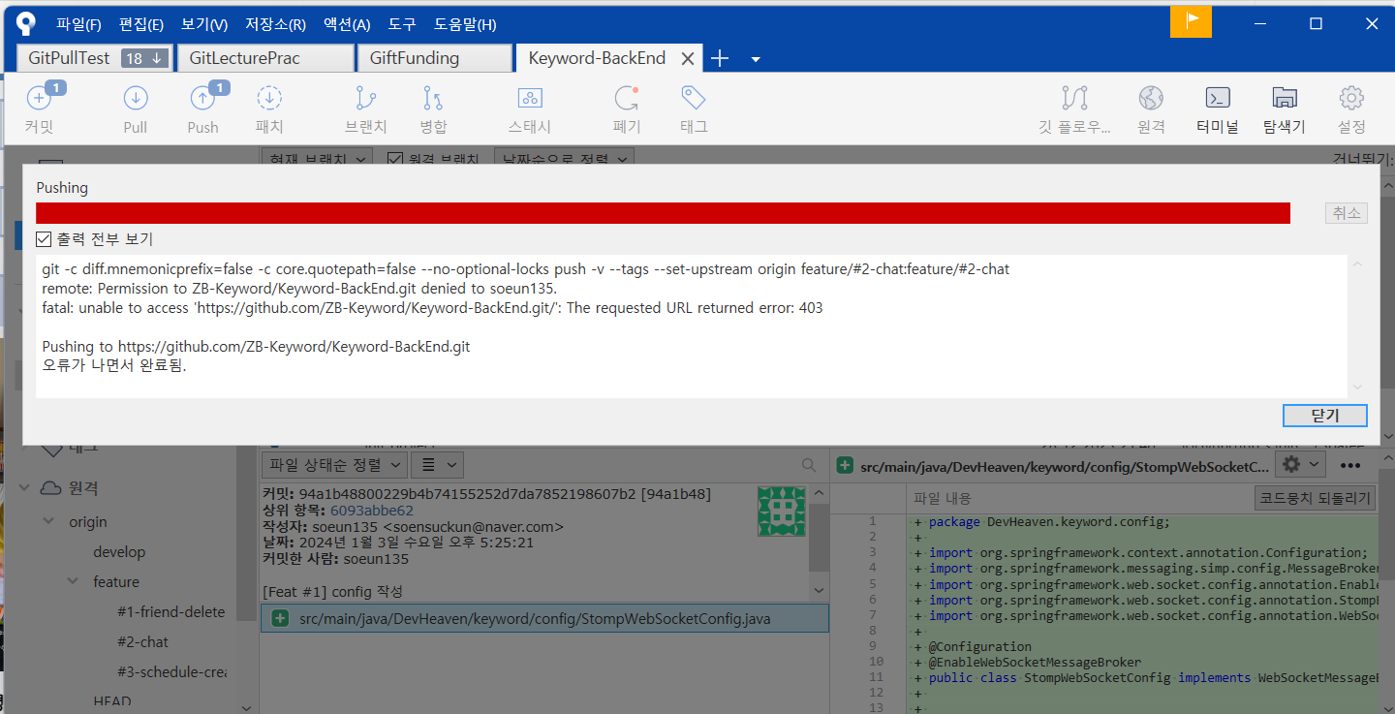1395x714 pixels.
Task: Click the search magnifier in file list
Action: (809, 465)
